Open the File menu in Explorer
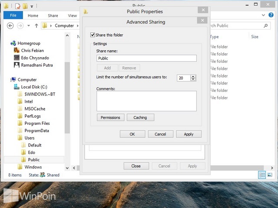The height and width of the screenshot is (208, 278). click(x=13, y=15)
